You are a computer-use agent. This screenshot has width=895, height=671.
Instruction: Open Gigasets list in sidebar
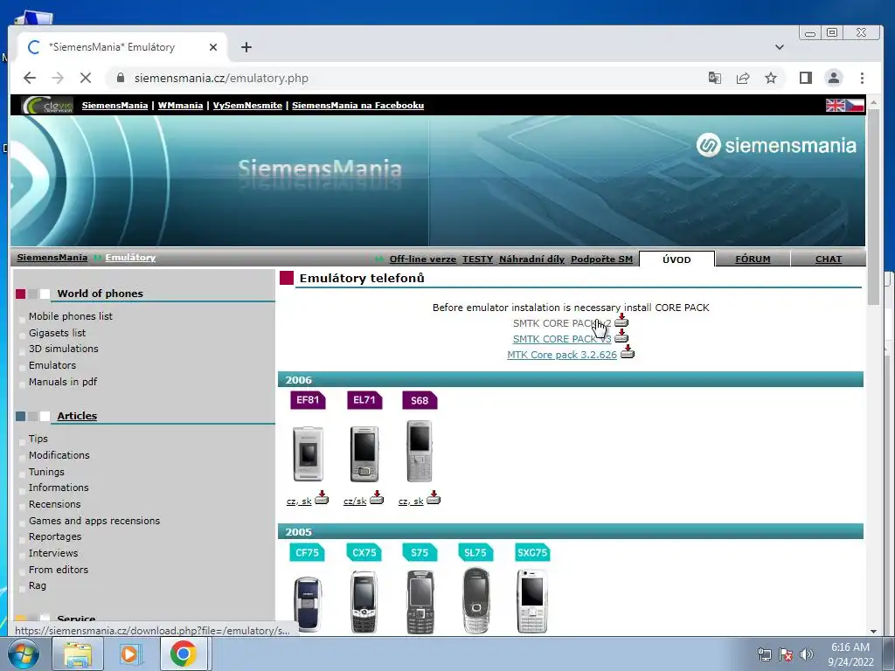coord(57,333)
